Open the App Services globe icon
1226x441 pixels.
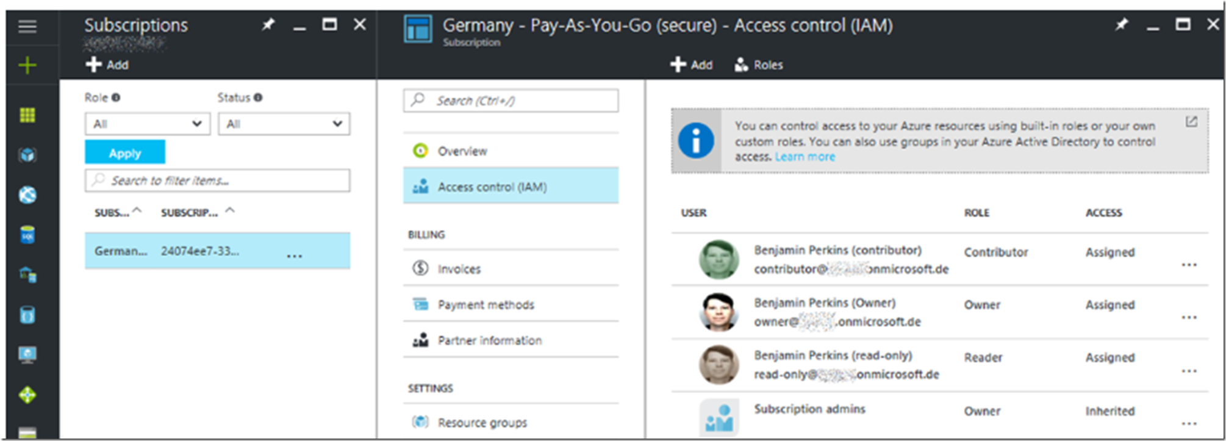pos(27,195)
